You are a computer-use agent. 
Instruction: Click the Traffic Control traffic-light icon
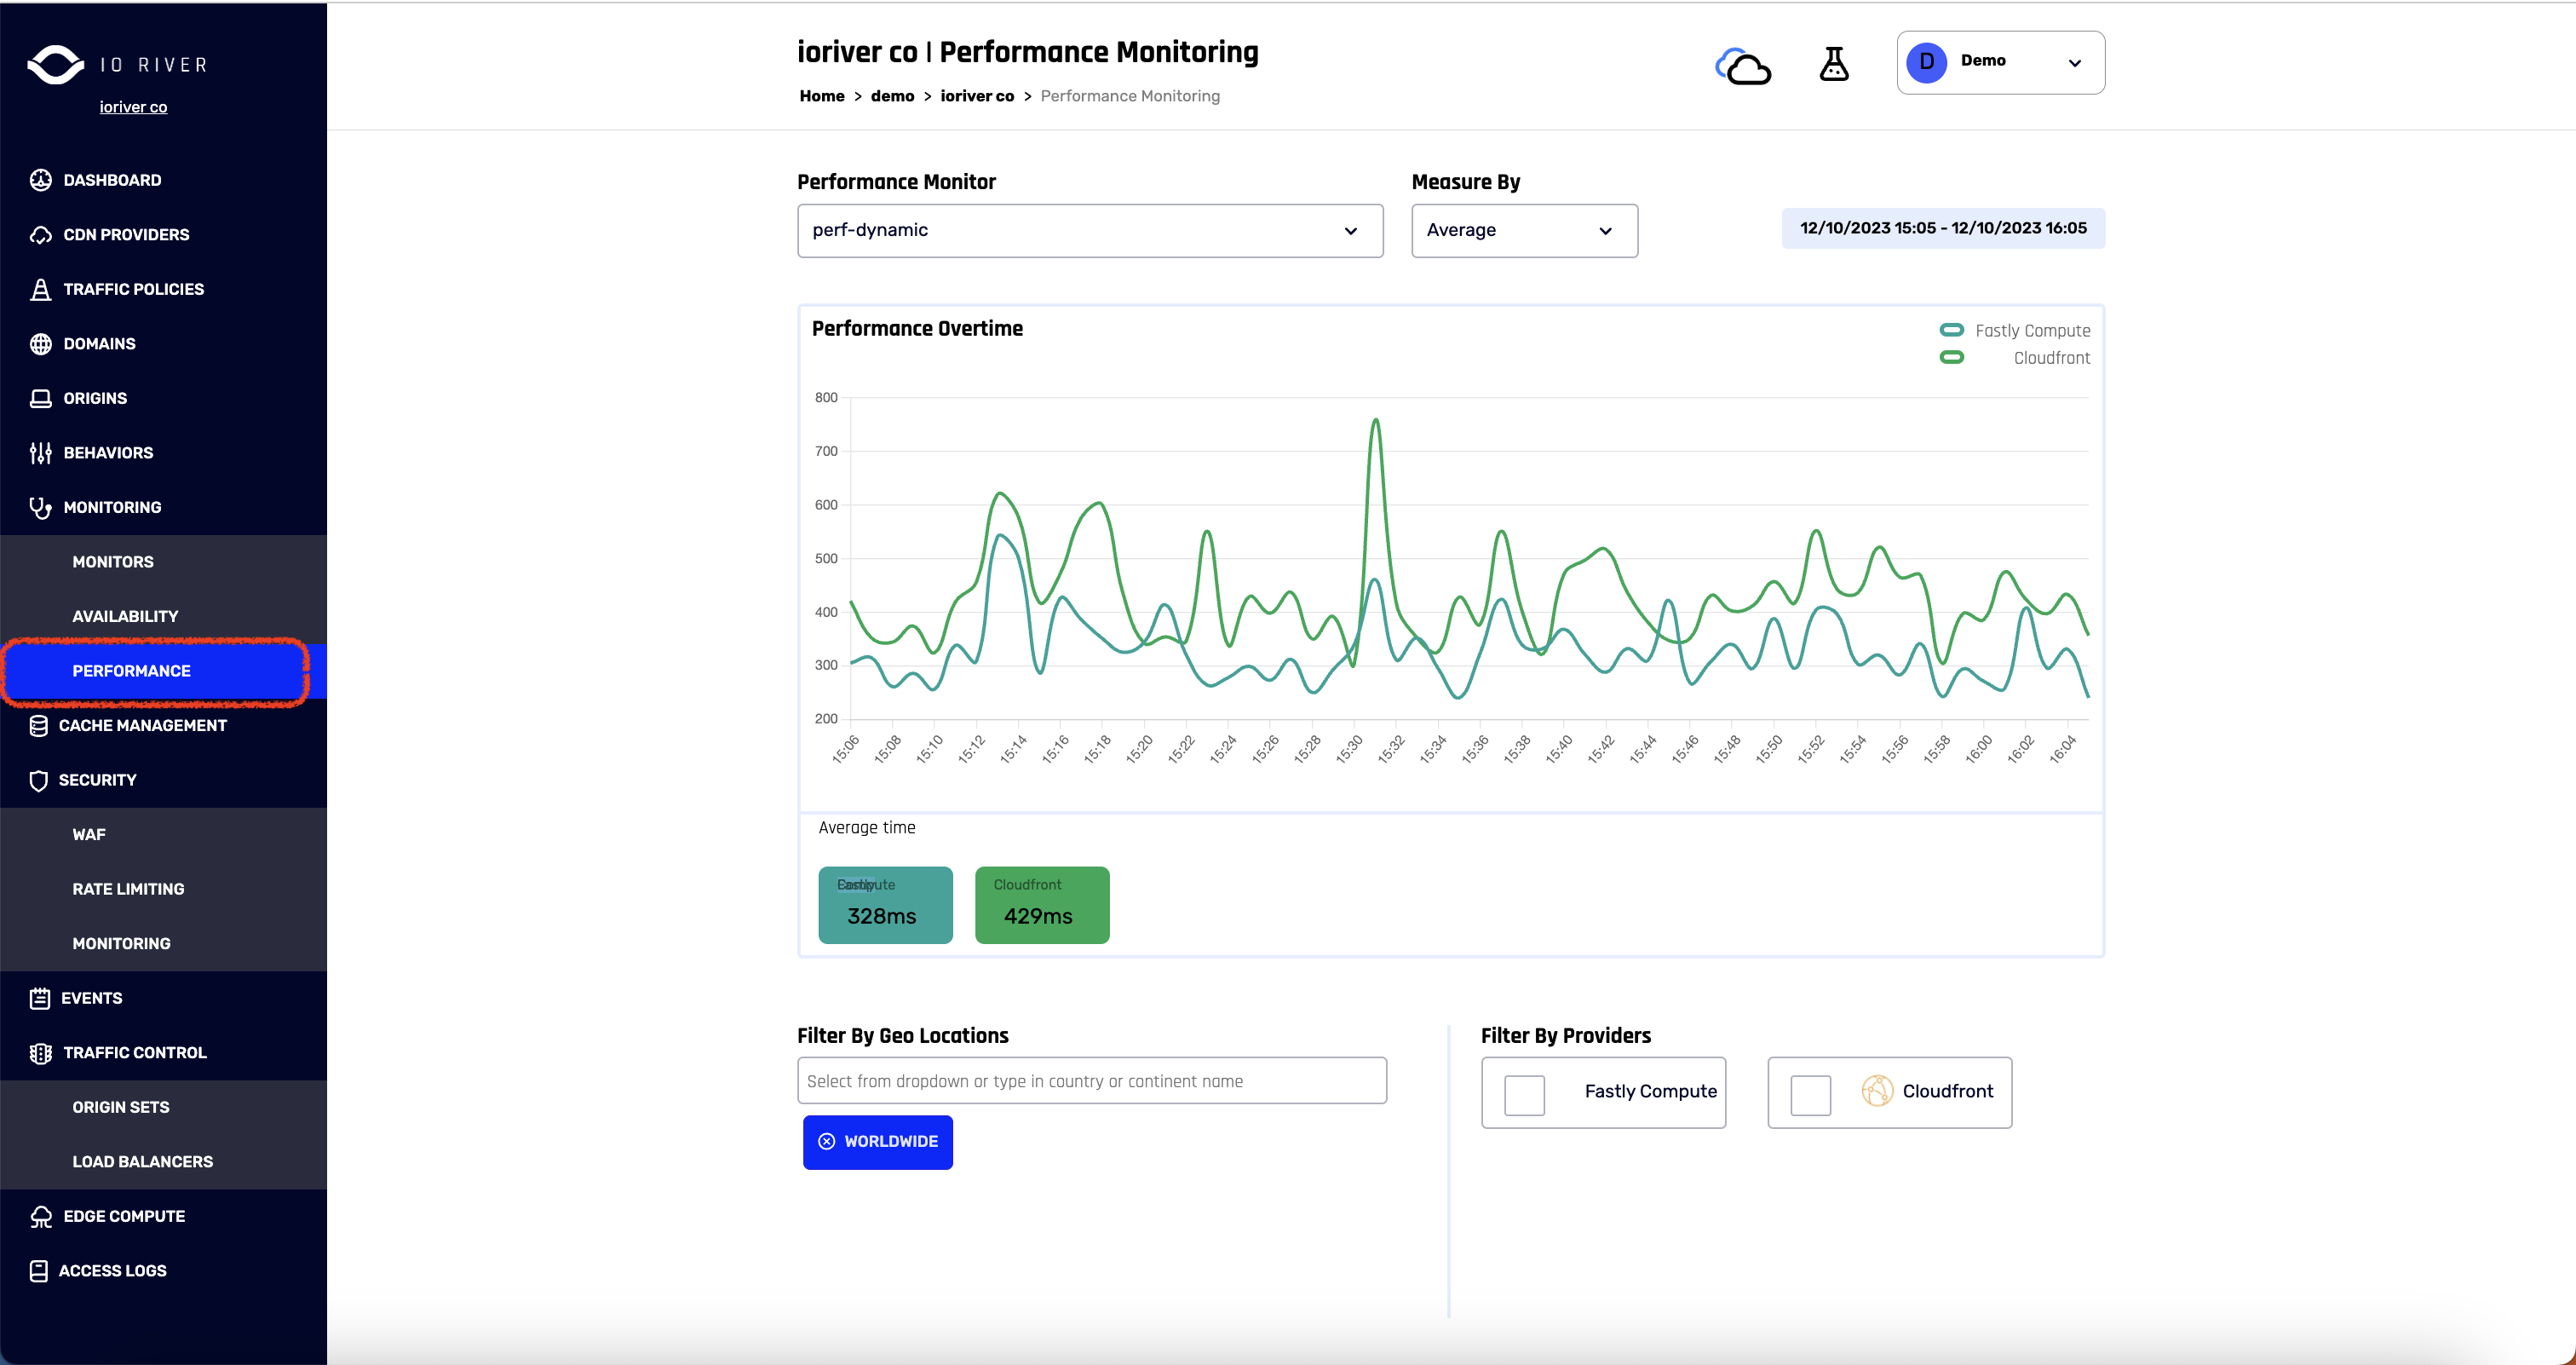(41, 1053)
